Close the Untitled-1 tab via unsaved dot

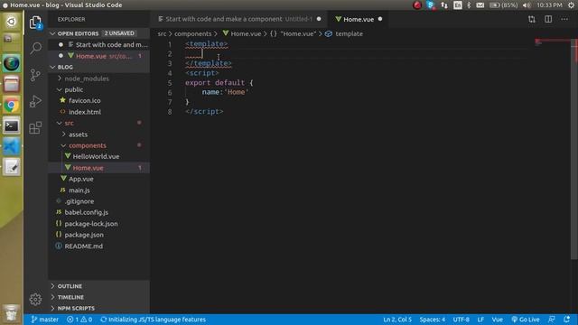pos(319,19)
